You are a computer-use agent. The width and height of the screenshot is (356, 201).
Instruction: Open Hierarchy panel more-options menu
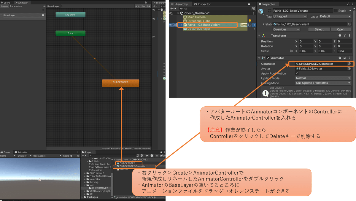(x=254, y=4)
